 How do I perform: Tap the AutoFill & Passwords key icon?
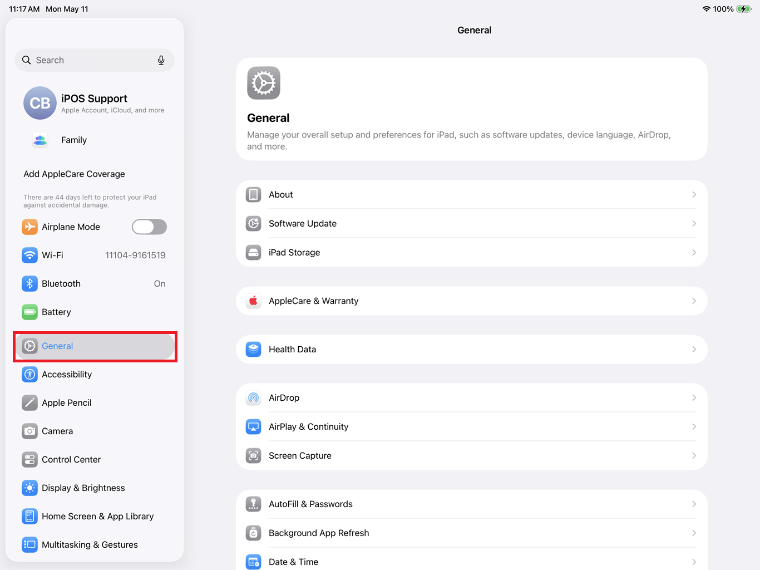click(x=254, y=504)
